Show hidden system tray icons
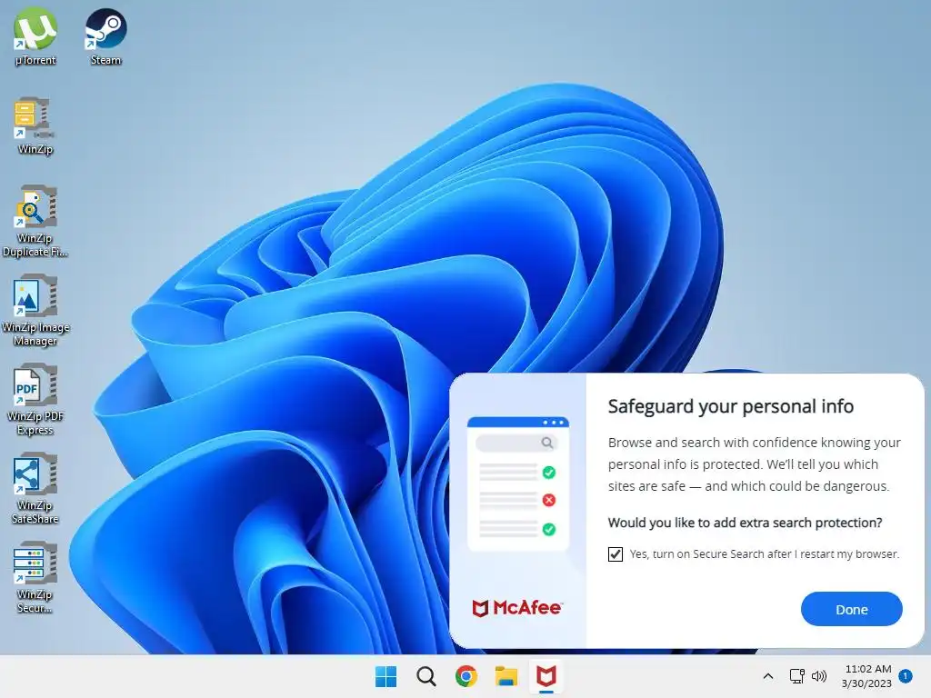 coord(767,676)
